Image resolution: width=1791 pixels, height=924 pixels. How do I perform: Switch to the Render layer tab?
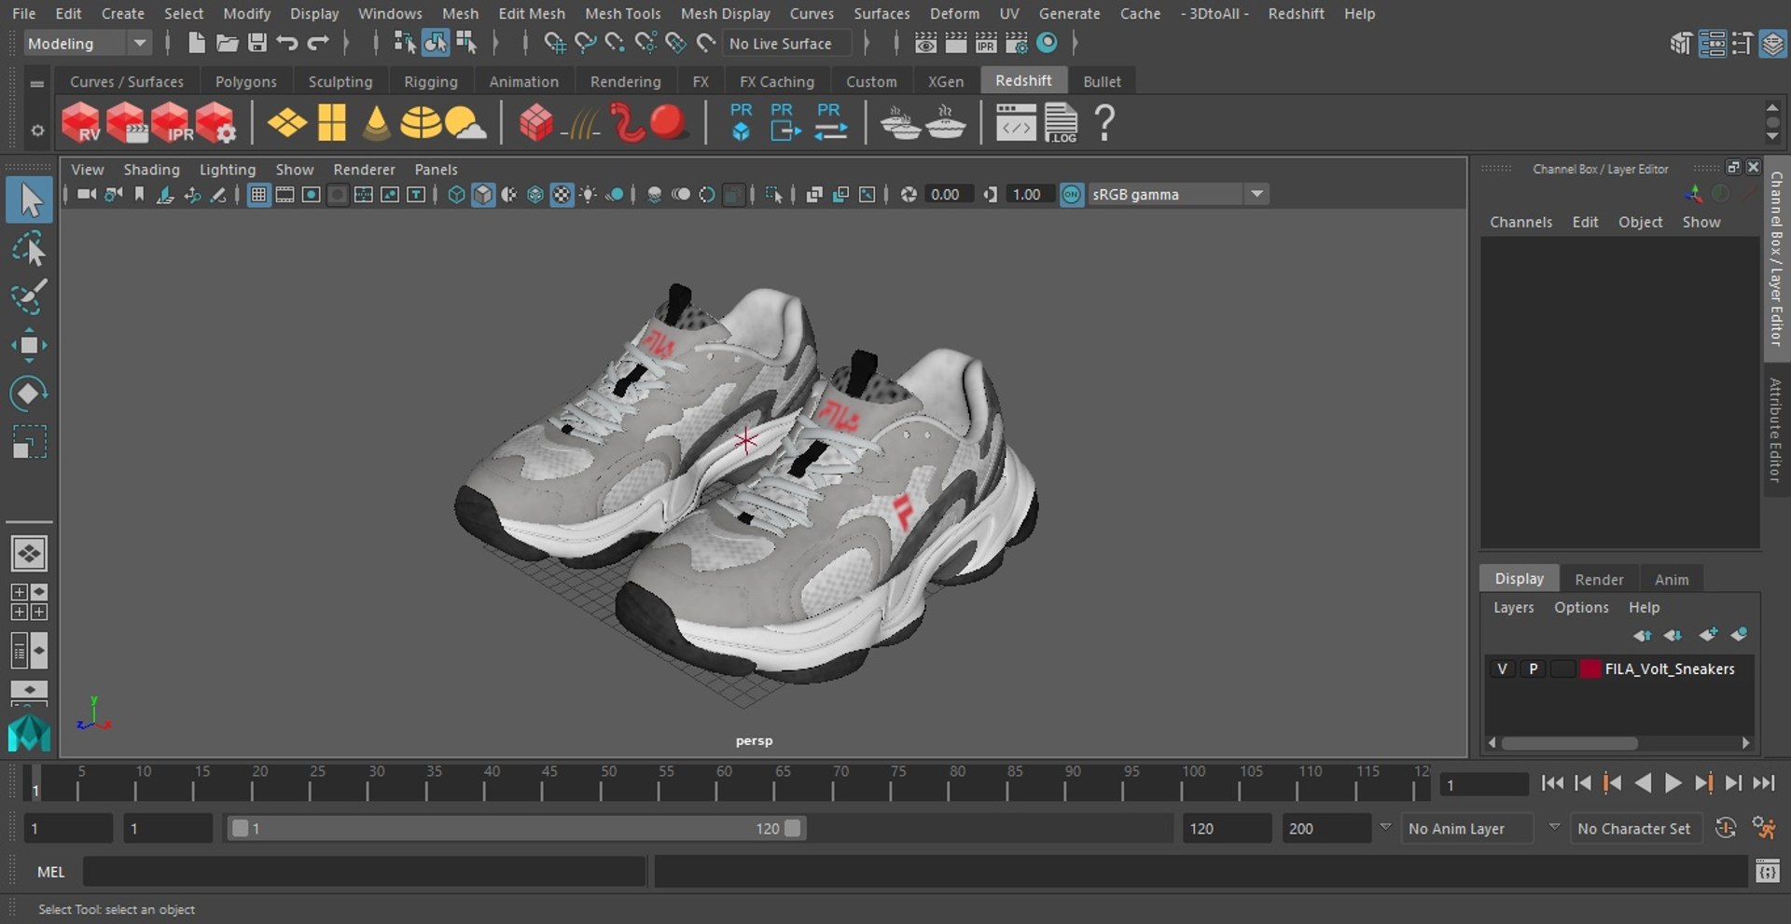coord(1599,579)
